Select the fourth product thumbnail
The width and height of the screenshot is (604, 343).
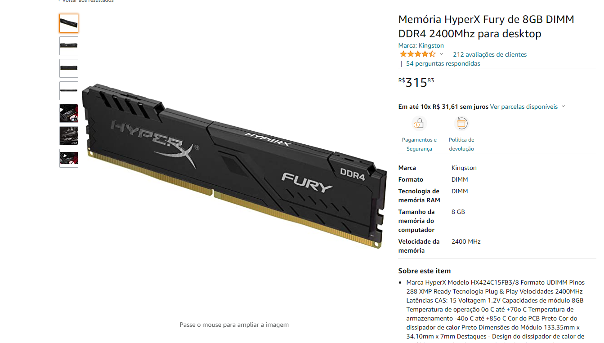(x=69, y=91)
